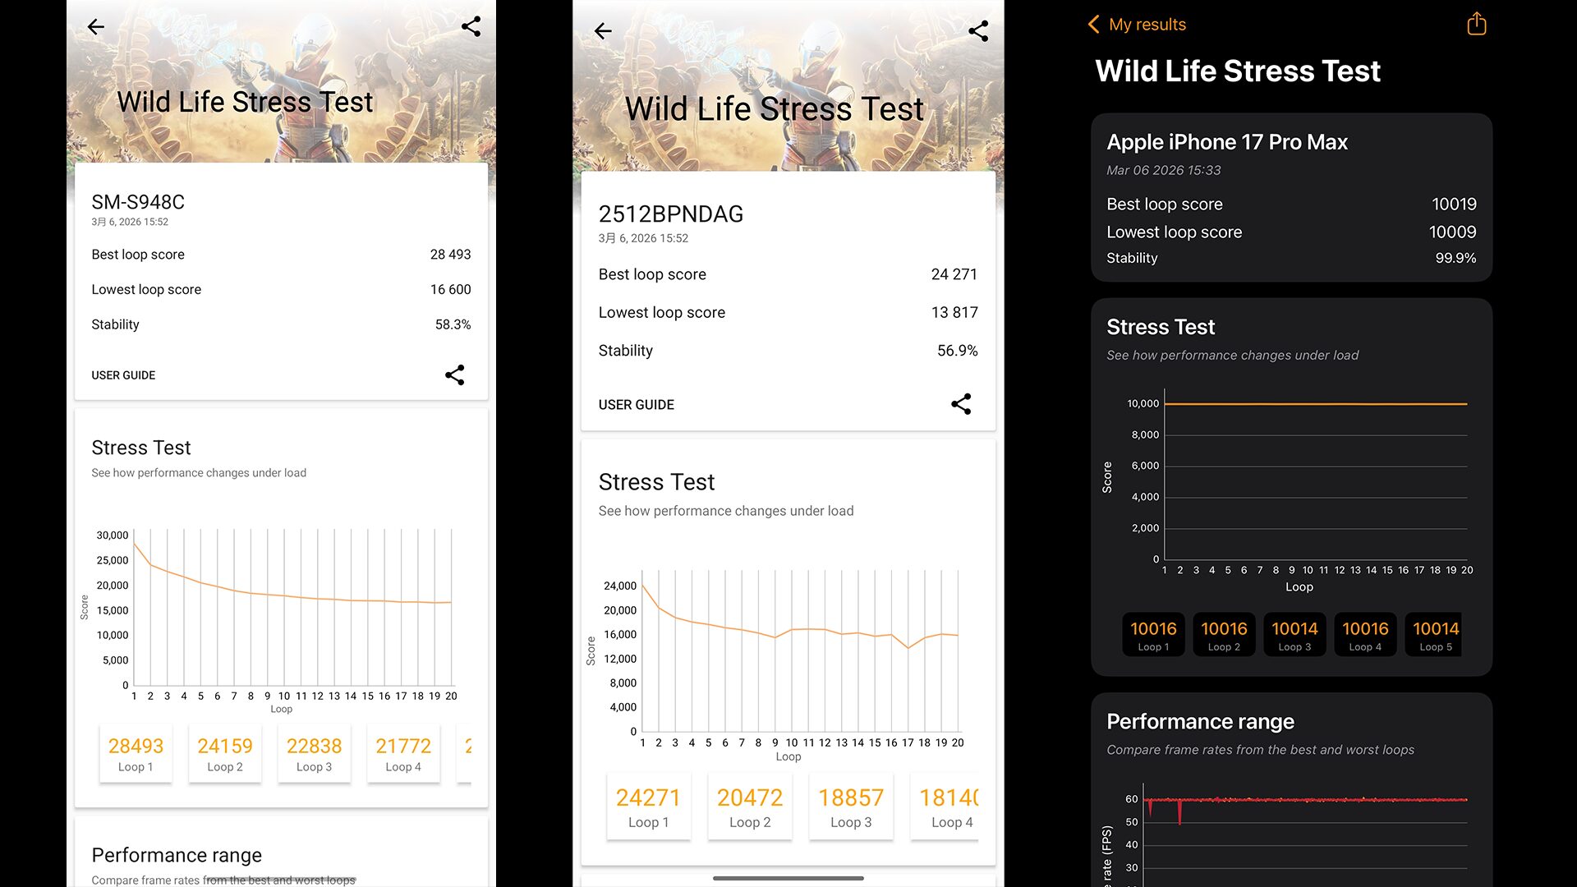The height and width of the screenshot is (887, 1577).
Task: Tap share icon beside 2512BPNDAG USER GUIDE
Action: coord(961,404)
